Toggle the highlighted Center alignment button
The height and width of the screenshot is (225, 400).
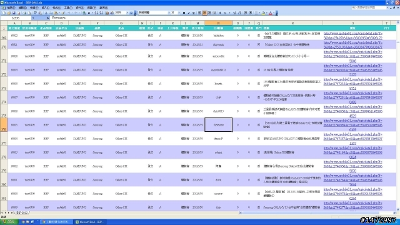pyautogui.click(x=204, y=12)
